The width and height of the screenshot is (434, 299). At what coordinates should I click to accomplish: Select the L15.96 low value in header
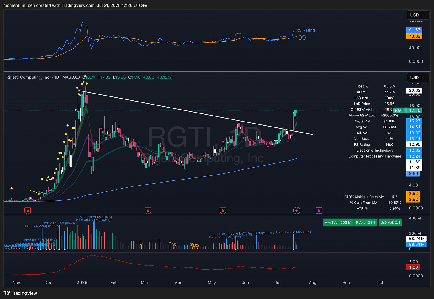click(x=119, y=77)
